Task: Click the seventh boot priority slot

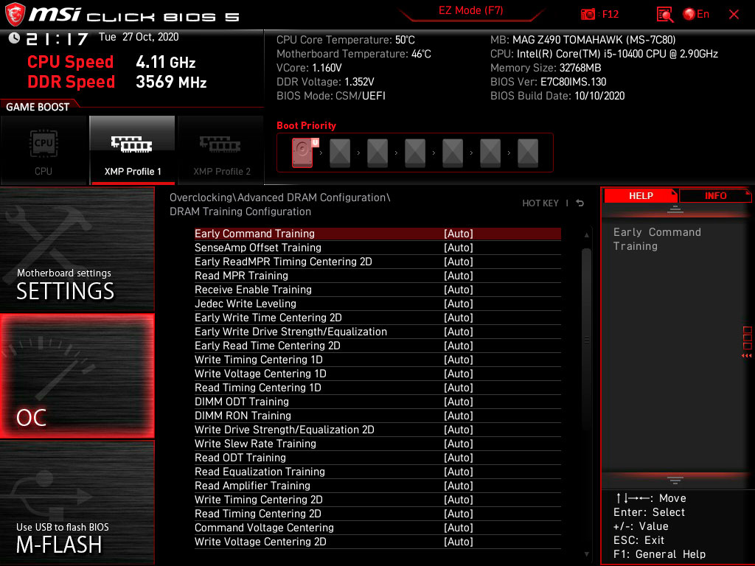Action: [x=528, y=153]
